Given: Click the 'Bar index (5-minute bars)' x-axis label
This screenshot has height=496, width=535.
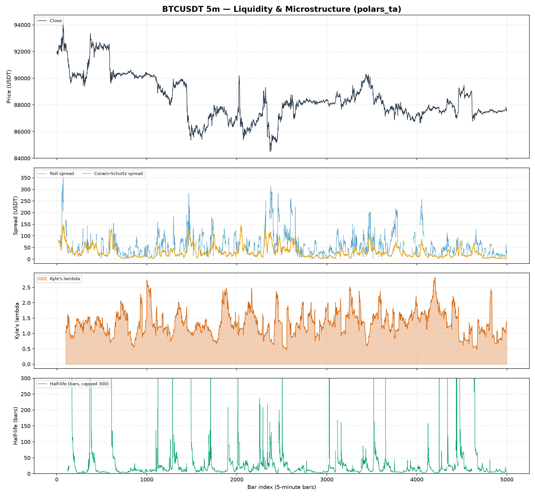Looking at the screenshot, I should tap(282, 487).
